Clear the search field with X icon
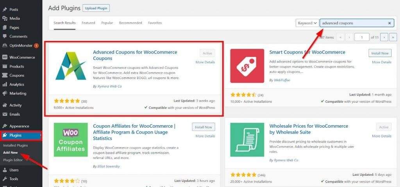The image size is (400, 187). coord(389,23)
